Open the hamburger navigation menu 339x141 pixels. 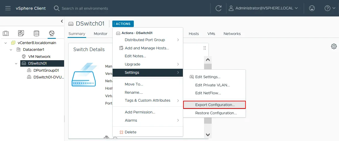click(x=8, y=8)
